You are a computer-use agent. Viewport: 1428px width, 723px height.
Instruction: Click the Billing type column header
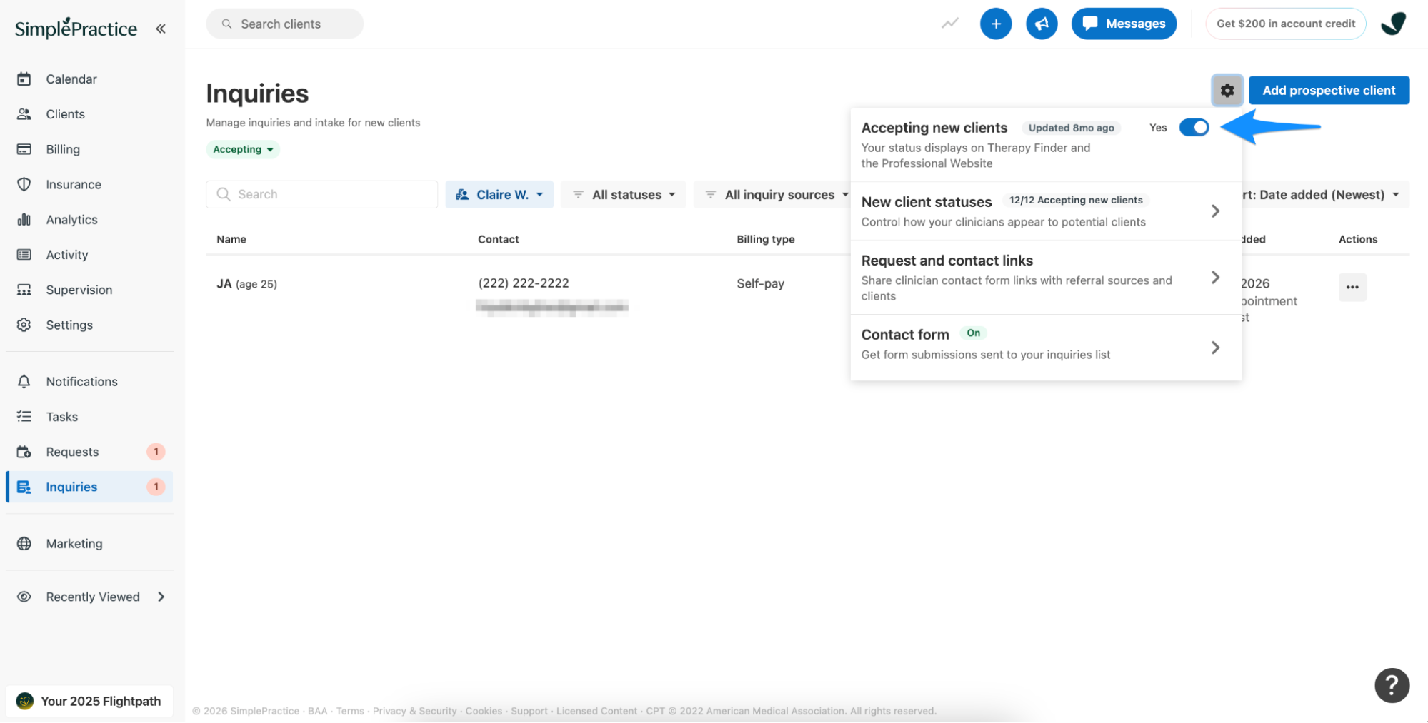point(766,239)
